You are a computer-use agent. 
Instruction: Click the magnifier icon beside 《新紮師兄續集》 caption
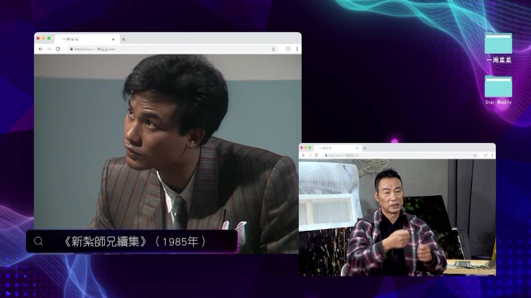(x=39, y=241)
